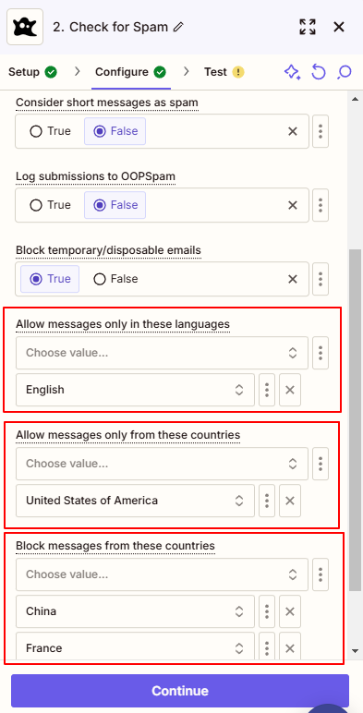Click the Continue button

pyautogui.click(x=180, y=691)
